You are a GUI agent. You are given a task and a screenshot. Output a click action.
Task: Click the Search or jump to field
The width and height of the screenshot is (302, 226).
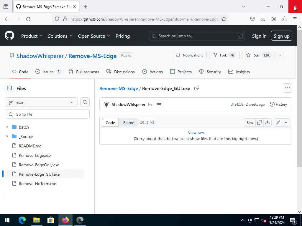[197, 36]
